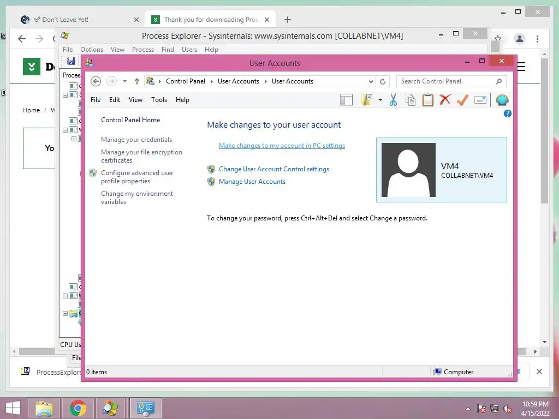The image size is (559, 419).
Task: Open Control Panel Home link
Action: (x=130, y=120)
